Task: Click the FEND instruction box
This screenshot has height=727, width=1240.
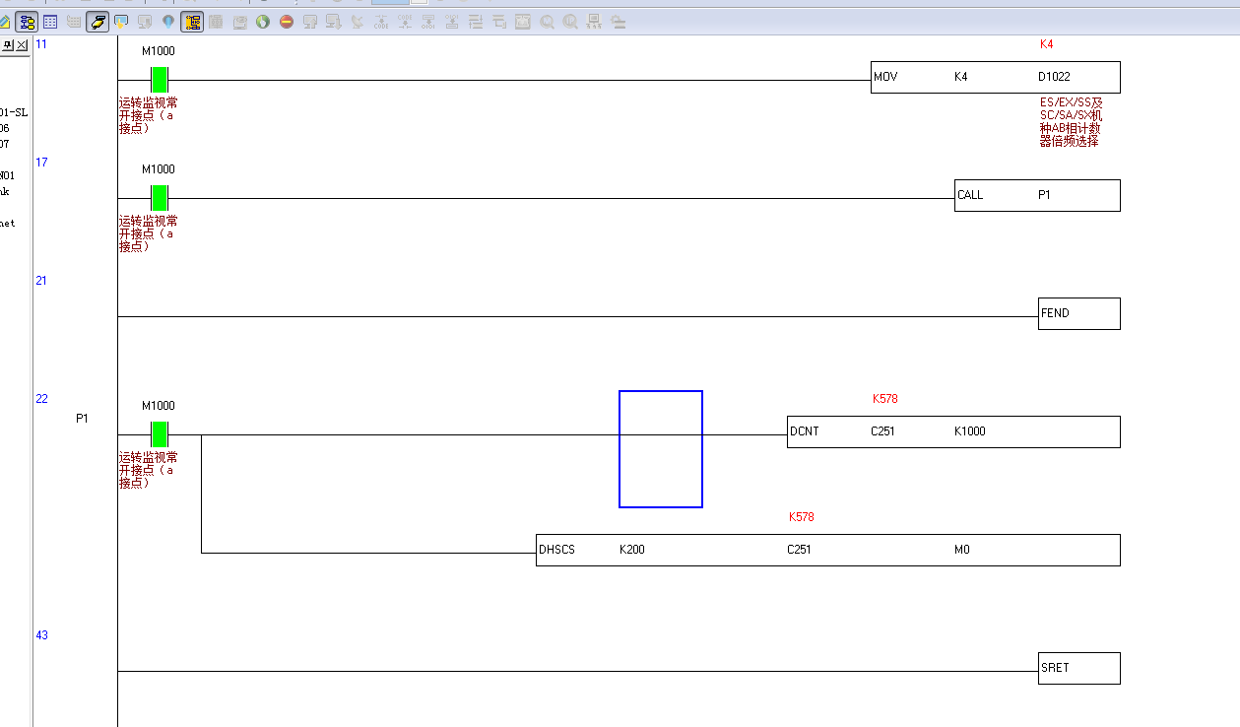Action: tap(1078, 313)
